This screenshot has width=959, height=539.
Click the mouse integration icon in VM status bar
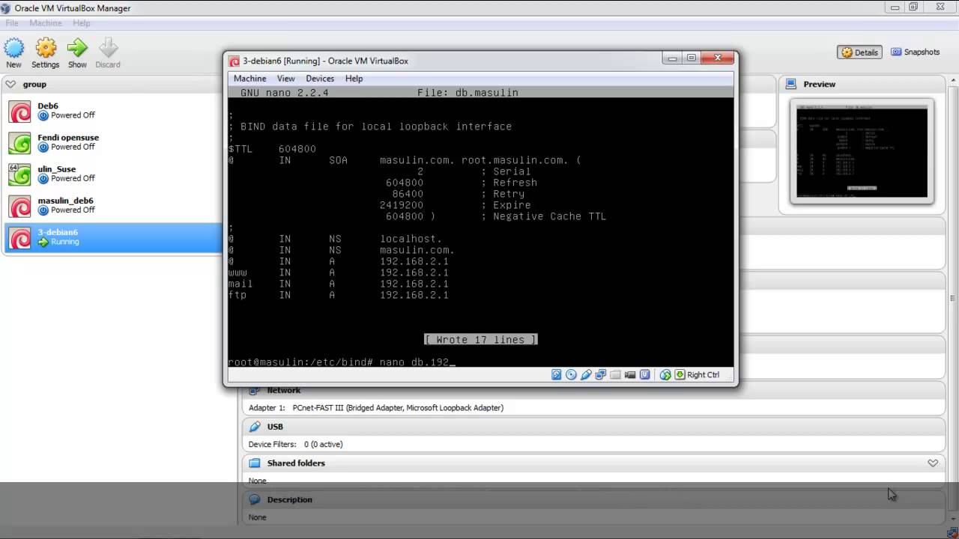(665, 375)
